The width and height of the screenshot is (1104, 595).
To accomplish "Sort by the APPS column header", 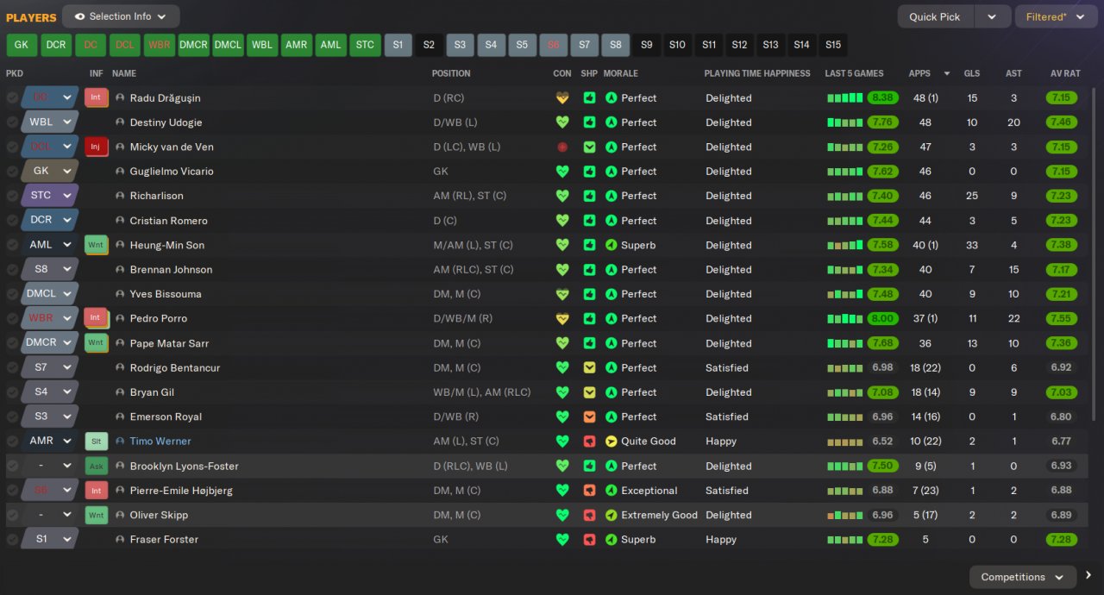I will (919, 73).
